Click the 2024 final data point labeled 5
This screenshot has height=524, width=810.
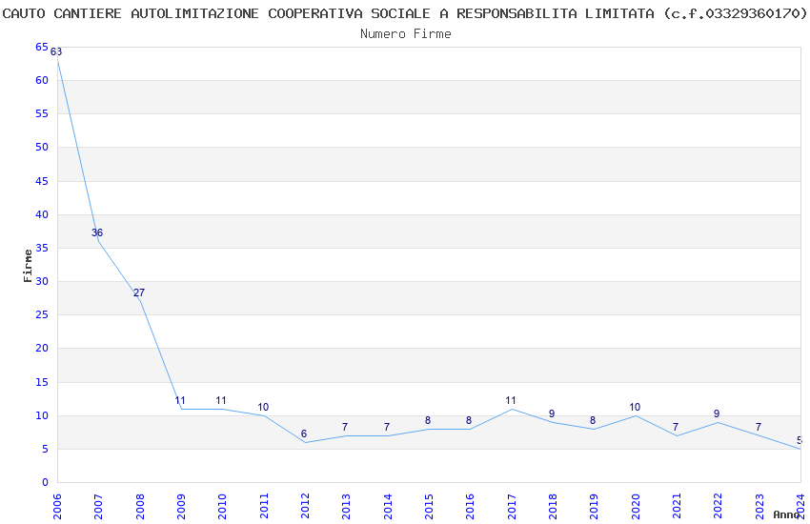(800, 449)
